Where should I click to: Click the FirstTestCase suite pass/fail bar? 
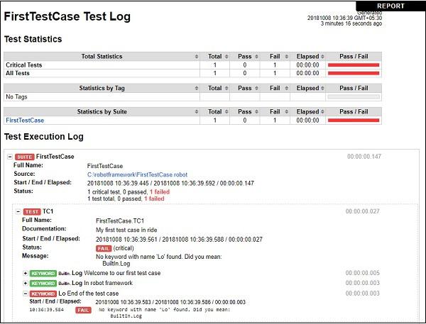354,121
